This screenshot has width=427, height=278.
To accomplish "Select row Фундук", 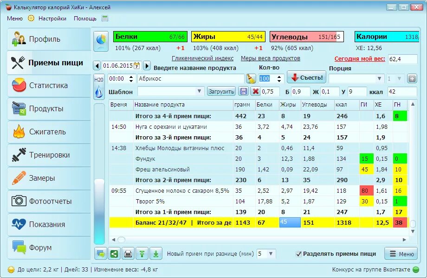I will point(259,159).
